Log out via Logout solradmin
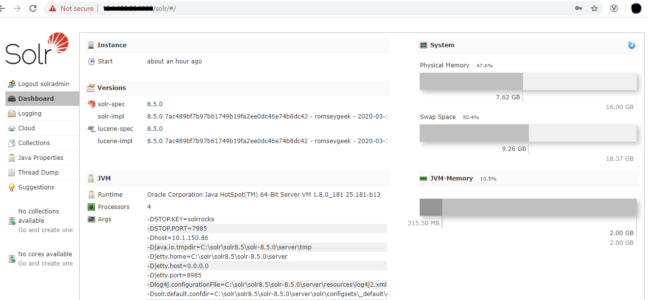The image size is (648, 300). tap(43, 84)
